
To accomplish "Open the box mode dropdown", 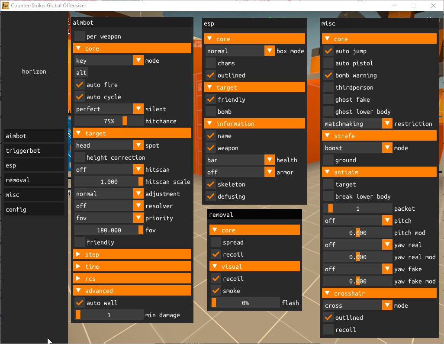I will pos(240,51).
